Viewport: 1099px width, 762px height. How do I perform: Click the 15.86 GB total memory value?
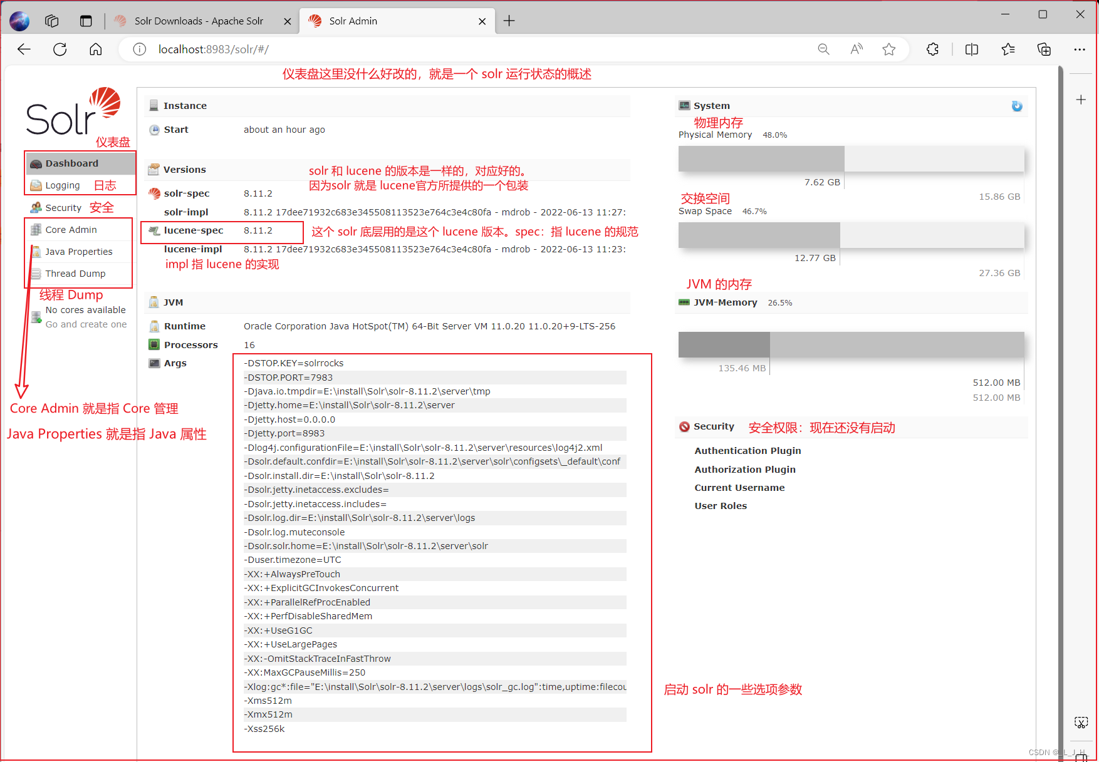click(999, 197)
